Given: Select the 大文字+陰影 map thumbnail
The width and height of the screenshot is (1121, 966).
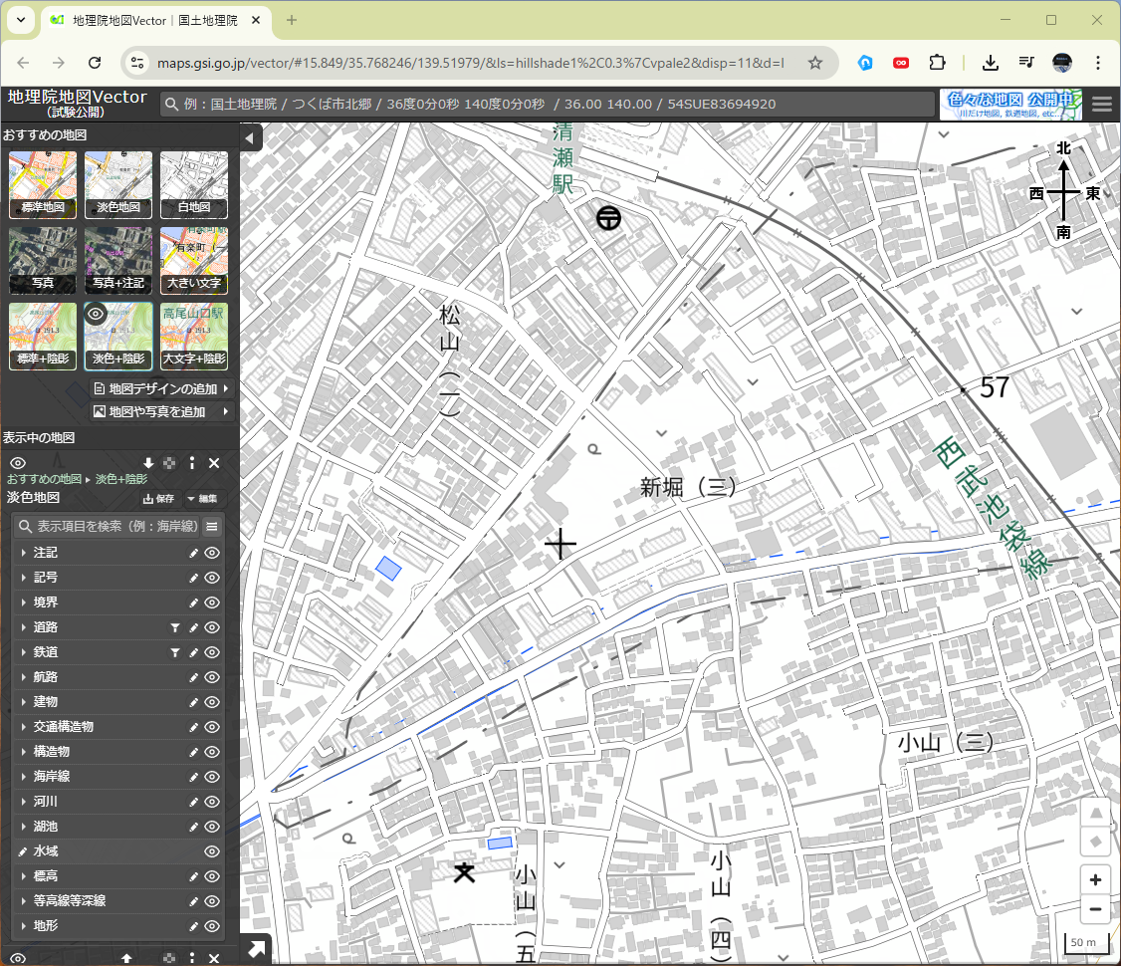Looking at the screenshot, I should [194, 336].
